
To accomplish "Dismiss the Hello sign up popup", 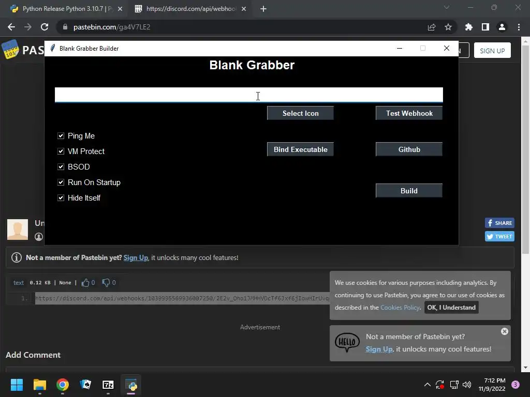I will 505,331.
